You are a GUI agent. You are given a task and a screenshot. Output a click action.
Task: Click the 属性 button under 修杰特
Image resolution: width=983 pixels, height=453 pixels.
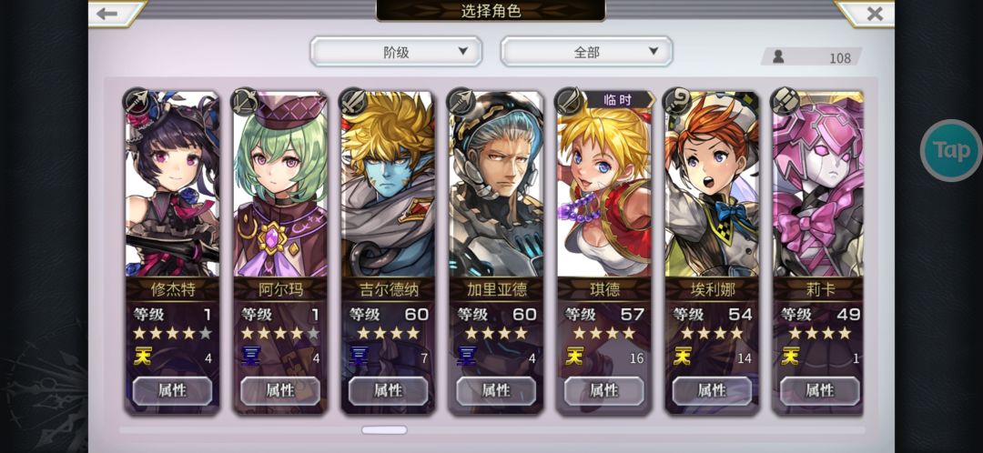pyautogui.click(x=172, y=391)
